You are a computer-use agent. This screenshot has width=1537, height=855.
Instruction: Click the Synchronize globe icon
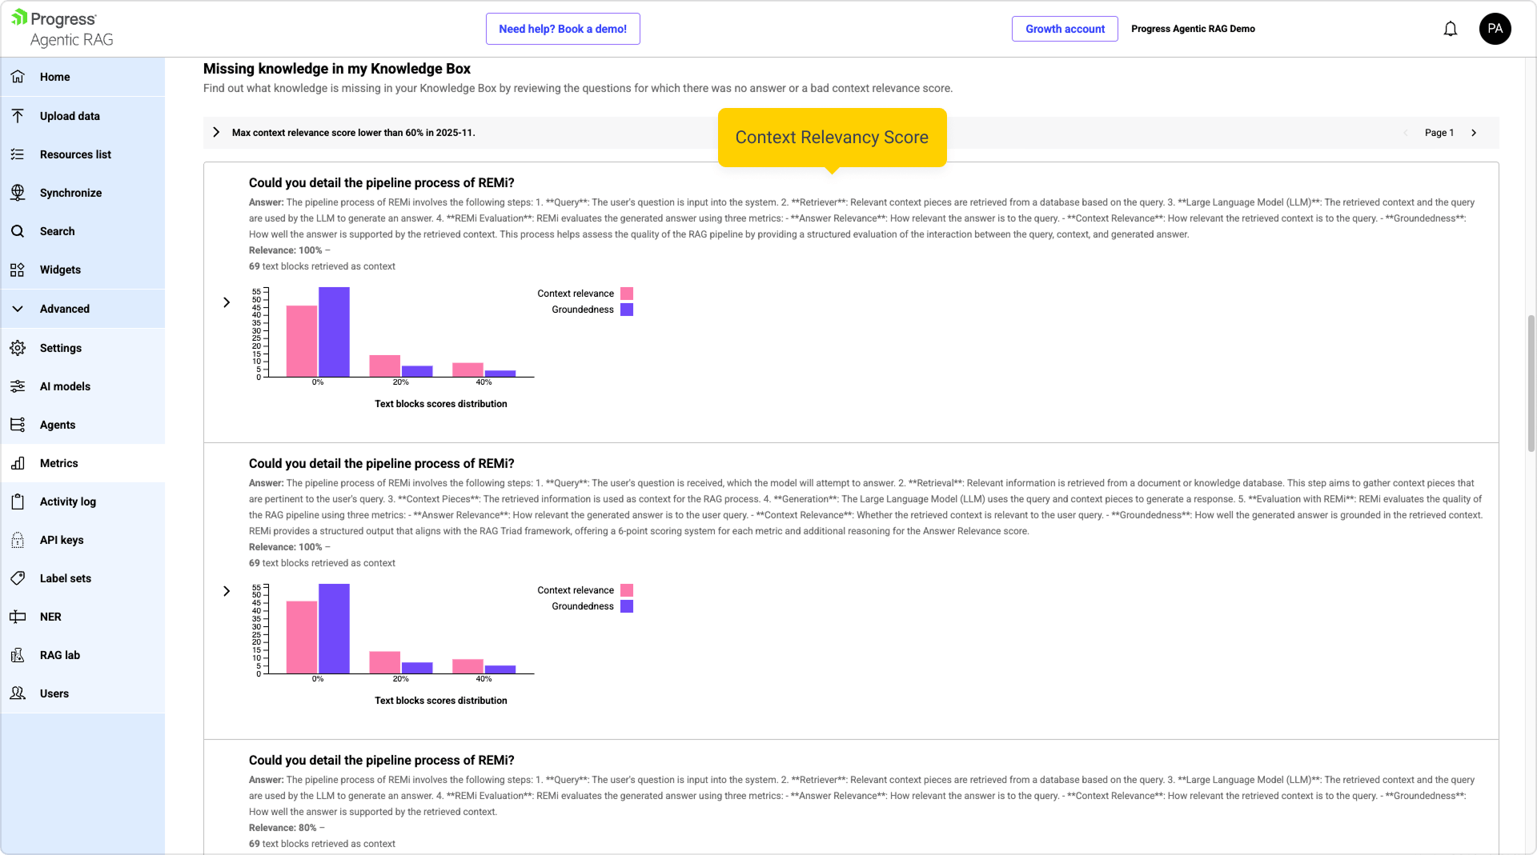(18, 193)
